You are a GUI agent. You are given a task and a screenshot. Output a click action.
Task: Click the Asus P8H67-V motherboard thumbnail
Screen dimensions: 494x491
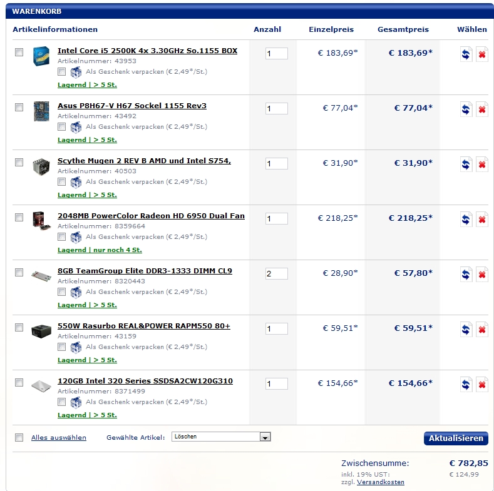coord(41,111)
